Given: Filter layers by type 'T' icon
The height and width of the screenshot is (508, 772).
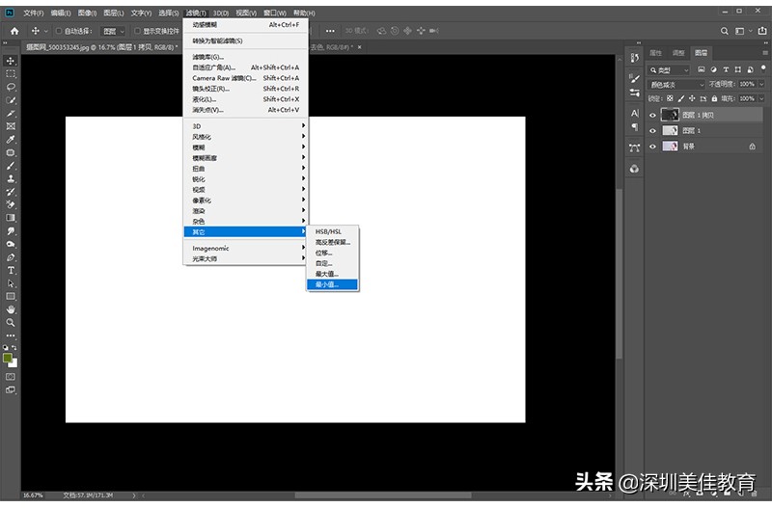Looking at the screenshot, I should point(726,69).
